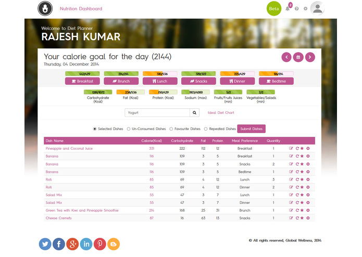Open the Bedtime meal tab
This screenshot has width=362, height=257.
click(x=276, y=81)
